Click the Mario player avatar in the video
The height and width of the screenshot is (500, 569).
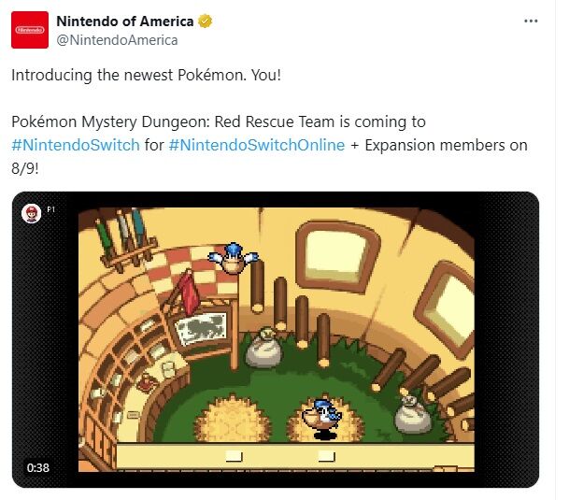click(31, 213)
